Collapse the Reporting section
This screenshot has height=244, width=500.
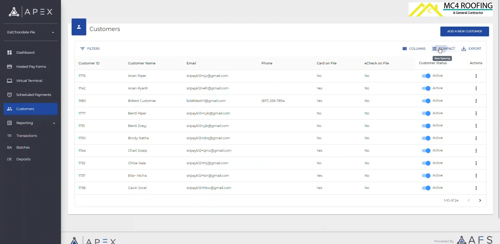[54, 123]
